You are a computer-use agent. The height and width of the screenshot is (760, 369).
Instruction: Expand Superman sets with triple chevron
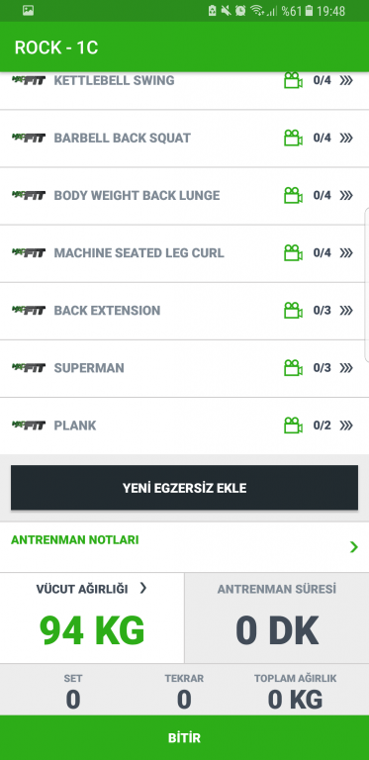coord(346,368)
